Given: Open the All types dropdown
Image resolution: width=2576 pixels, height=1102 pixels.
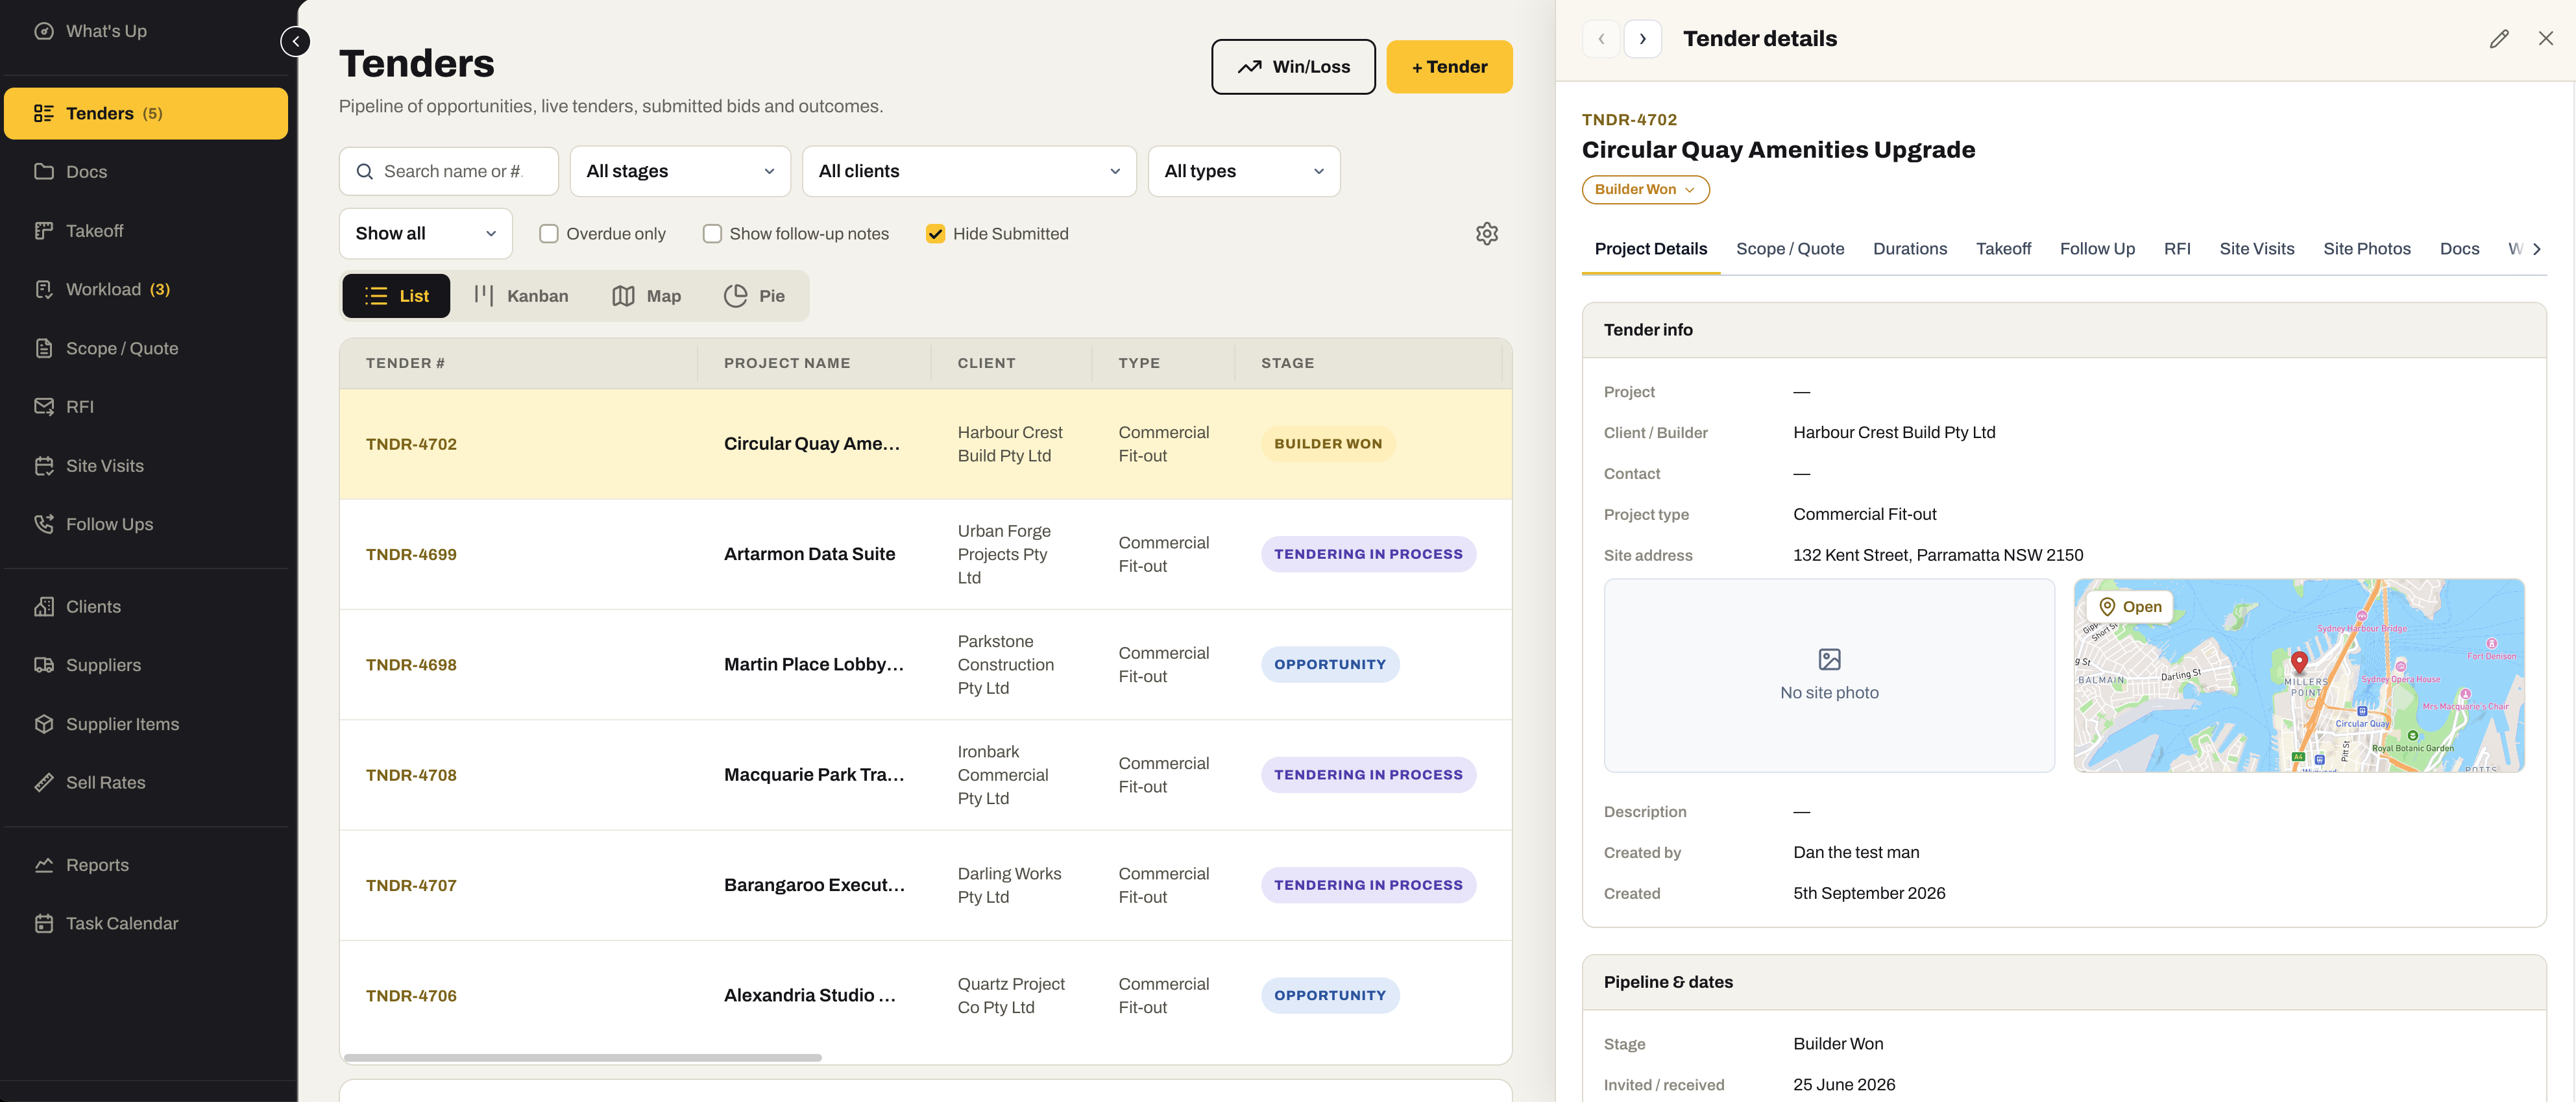Looking at the screenshot, I should tap(1244, 171).
